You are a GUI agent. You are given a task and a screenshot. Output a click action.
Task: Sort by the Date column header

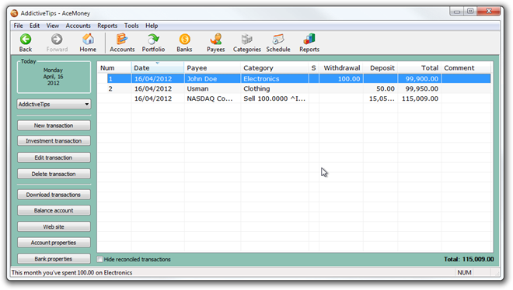(x=158, y=68)
